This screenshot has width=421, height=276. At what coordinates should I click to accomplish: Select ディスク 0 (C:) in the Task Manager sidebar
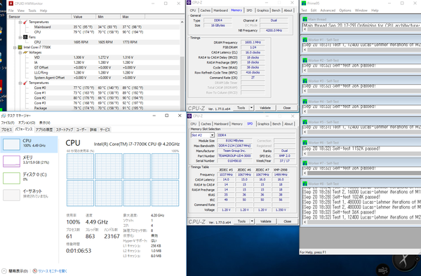29,178
